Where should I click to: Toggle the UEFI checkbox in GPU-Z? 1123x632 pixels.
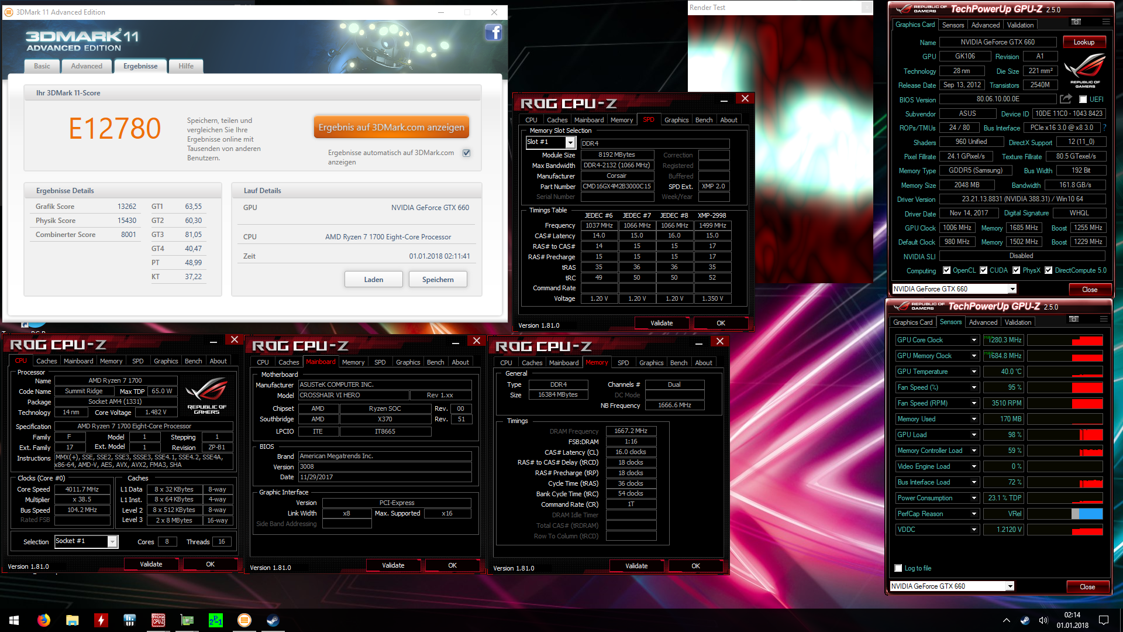coord(1083,99)
